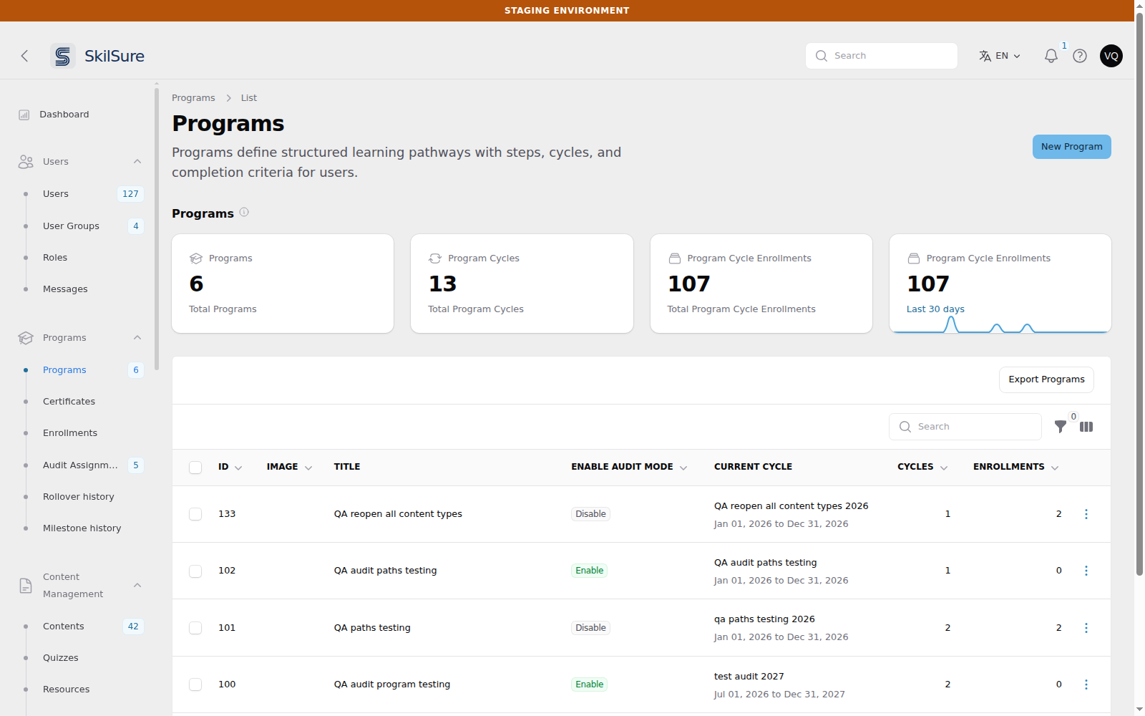
Task: Check the box for program 102
Action: [x=195, y=571]
